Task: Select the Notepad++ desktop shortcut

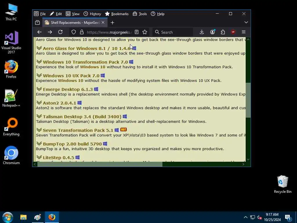Action: (11, 98)
